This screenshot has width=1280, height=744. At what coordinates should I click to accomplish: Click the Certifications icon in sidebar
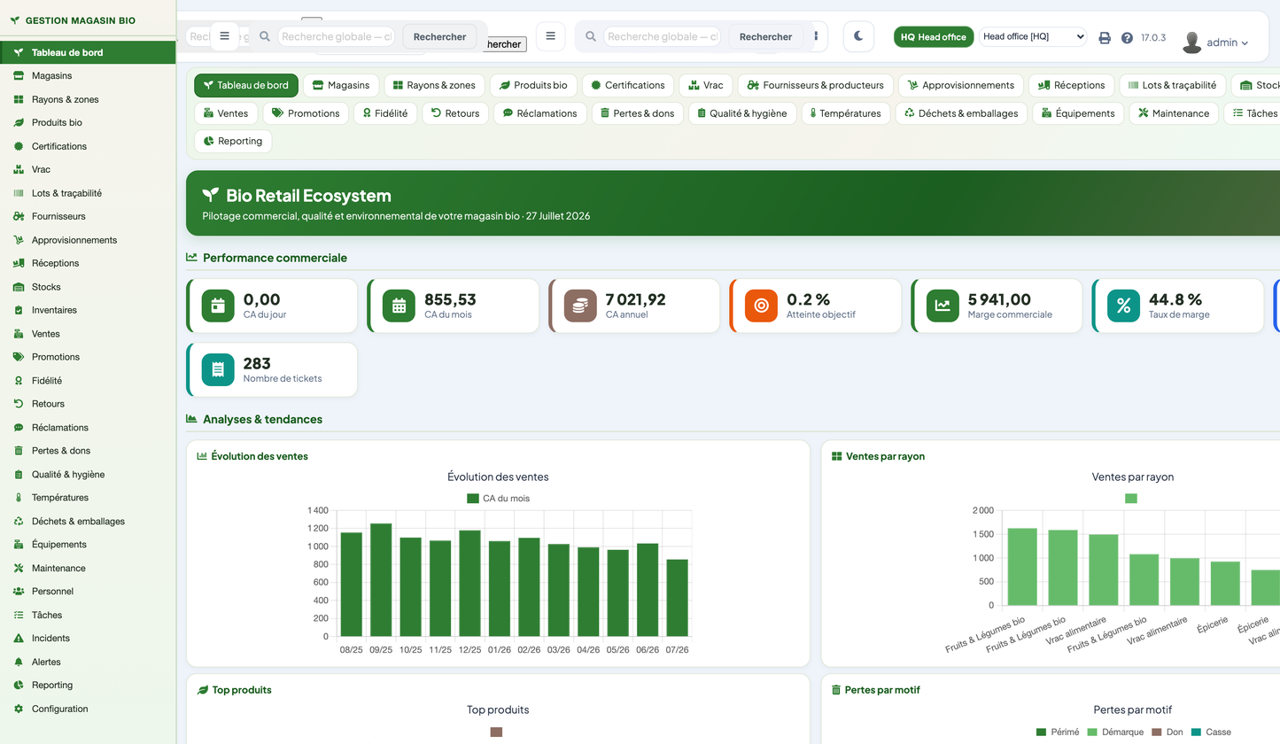(18, 146)
